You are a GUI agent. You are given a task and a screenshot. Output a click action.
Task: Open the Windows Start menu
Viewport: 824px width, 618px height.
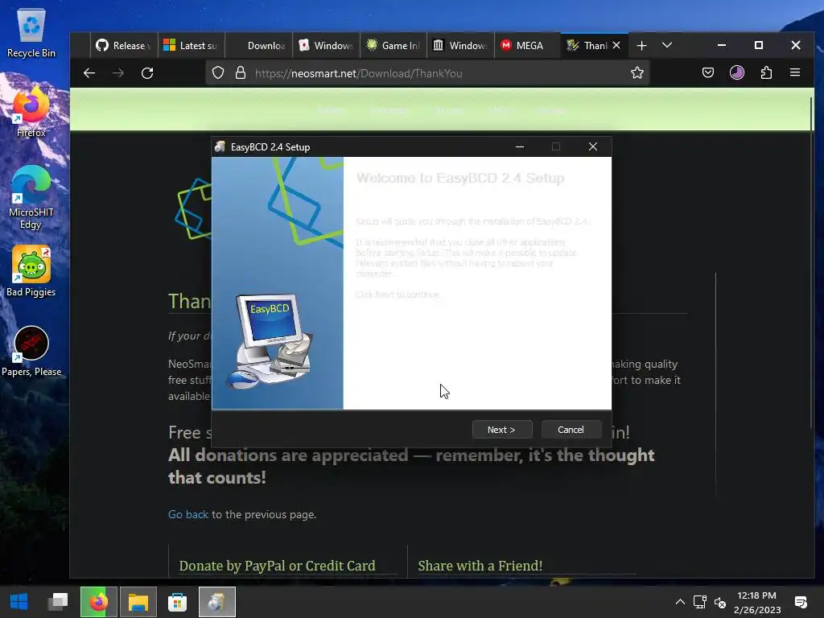point(19,602)
